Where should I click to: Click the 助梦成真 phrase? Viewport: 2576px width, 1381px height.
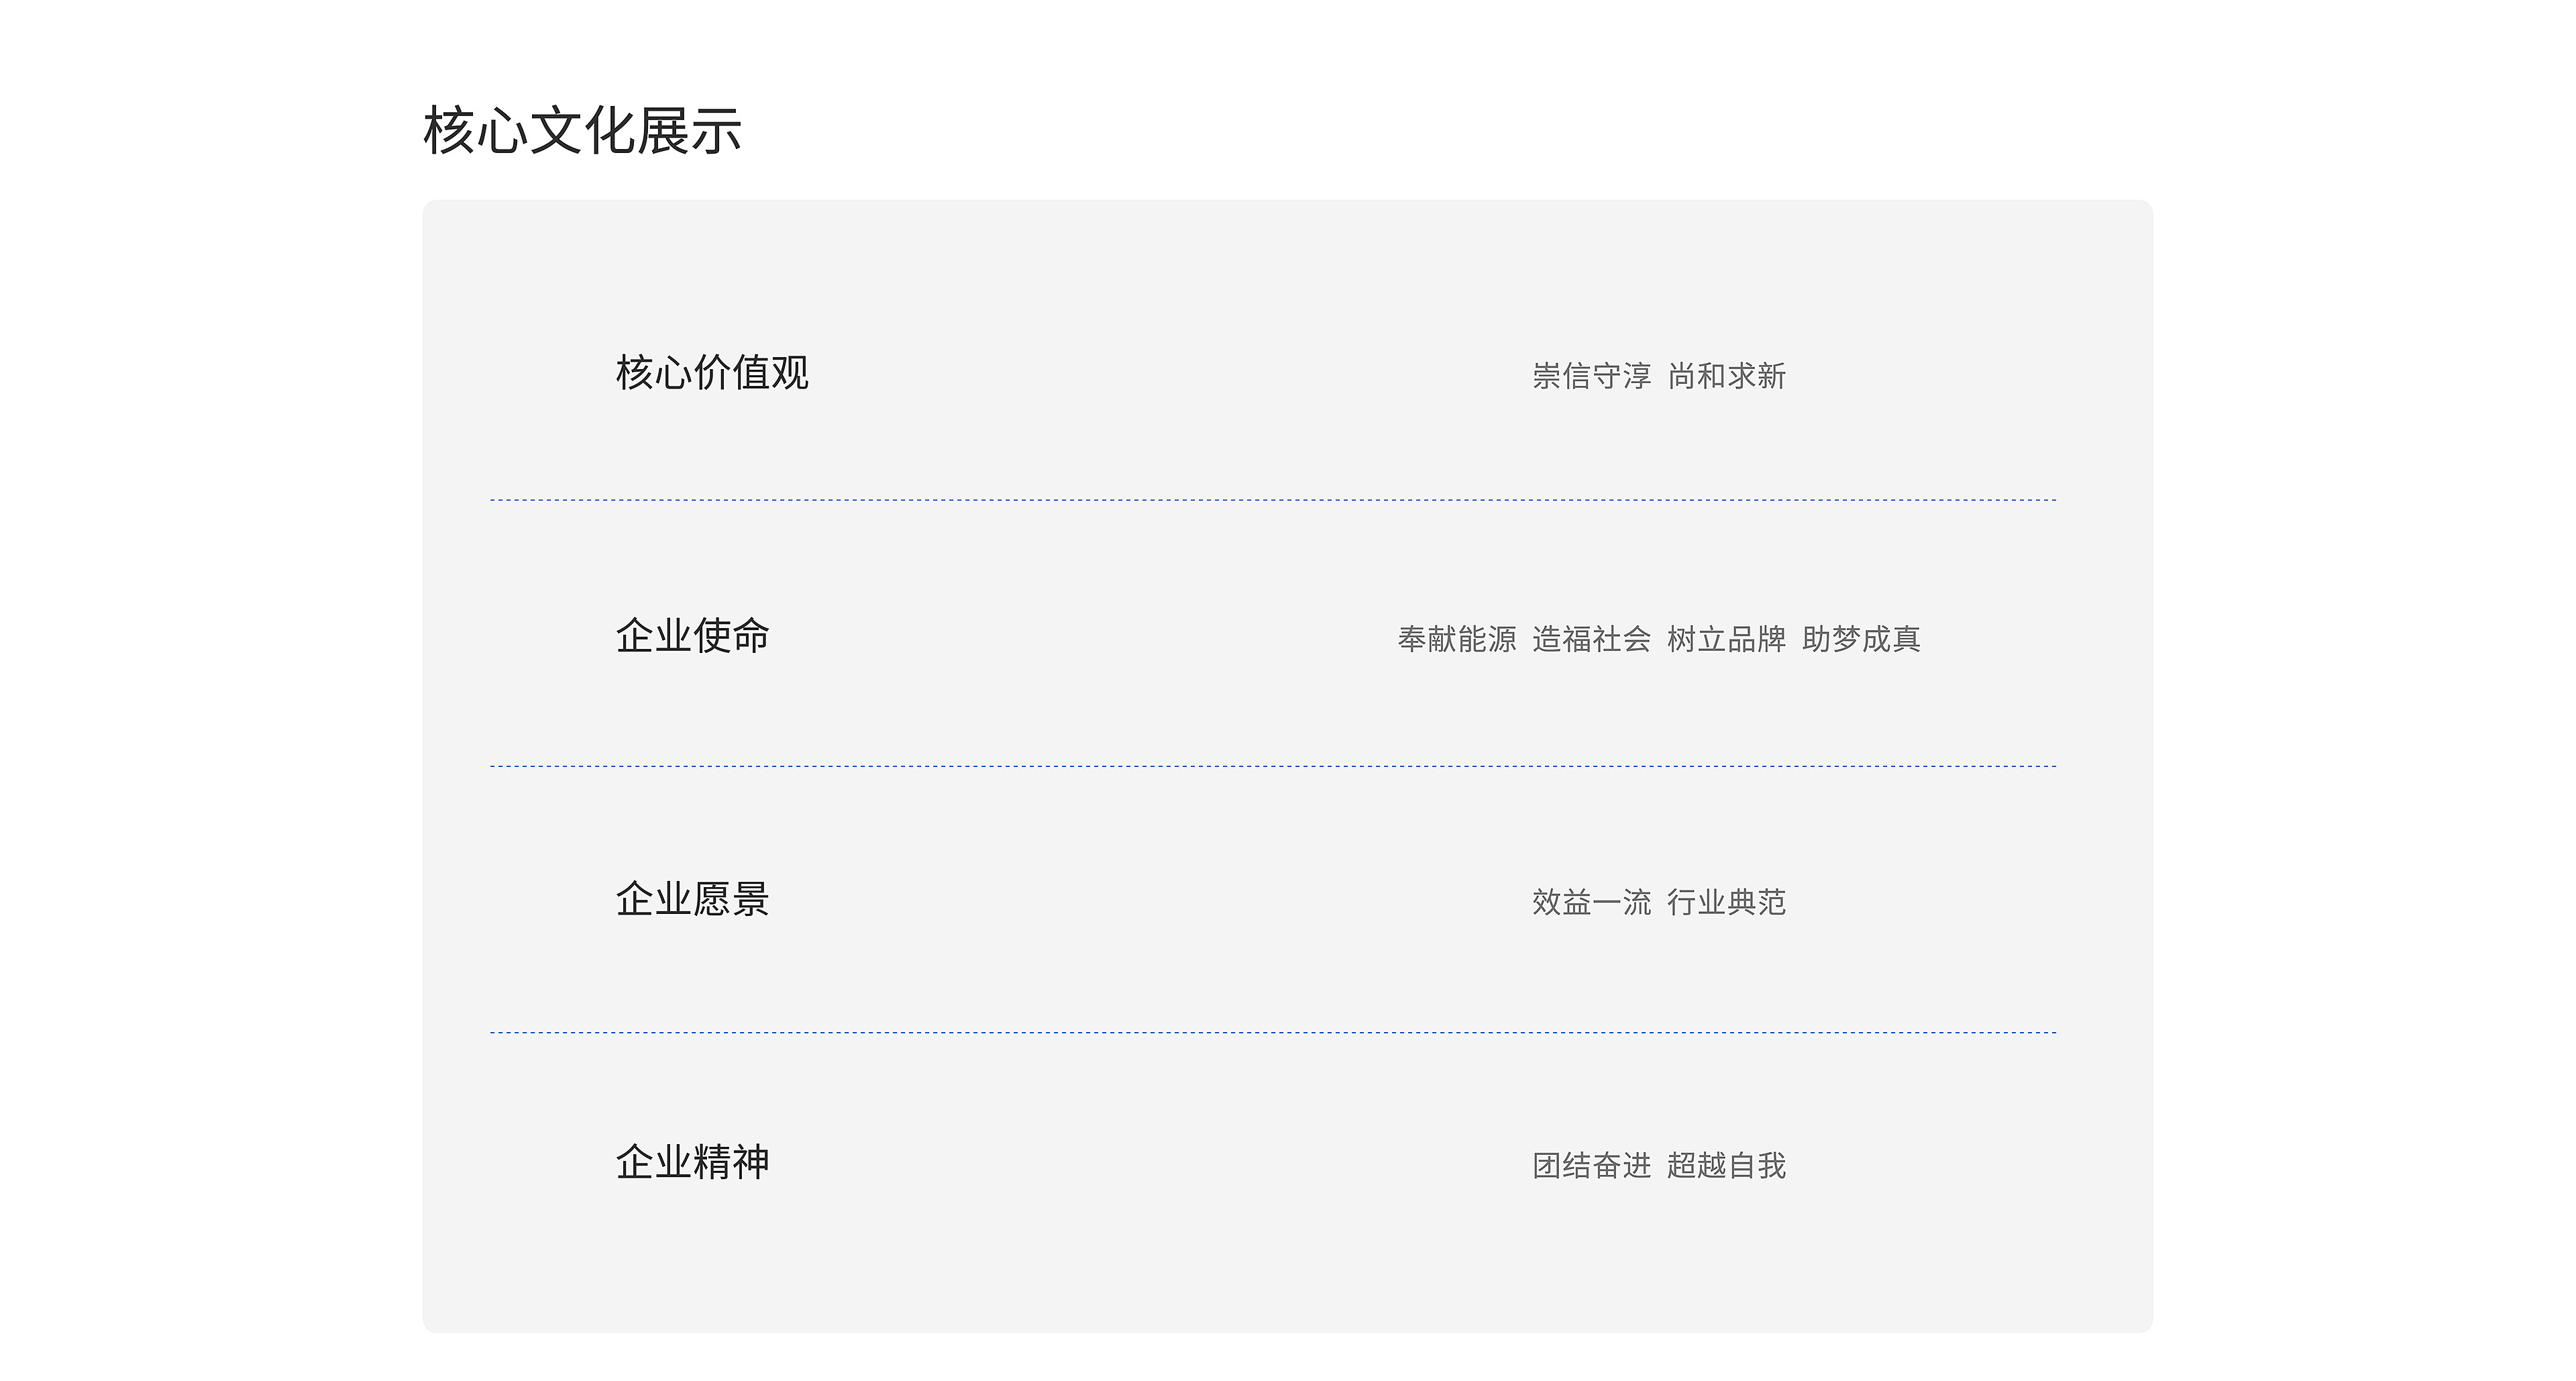1861,639
